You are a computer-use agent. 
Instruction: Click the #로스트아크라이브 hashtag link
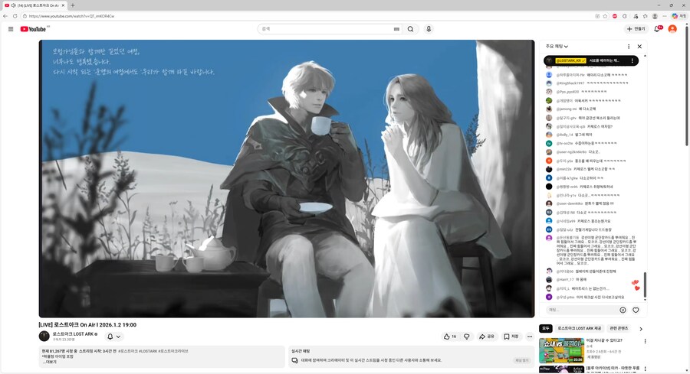coord(173,351)
